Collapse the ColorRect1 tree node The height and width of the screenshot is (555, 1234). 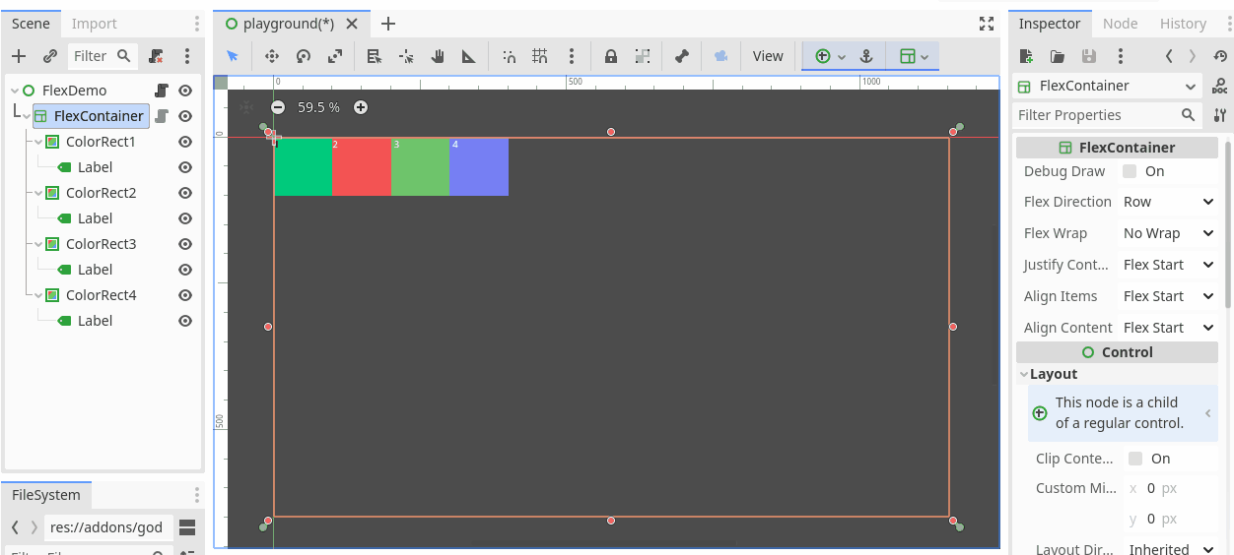tap(38, 142)
